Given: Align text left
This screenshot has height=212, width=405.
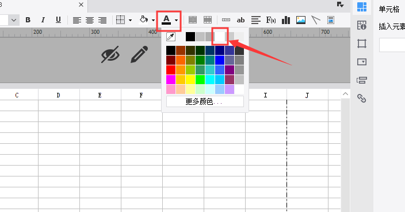Looking at the screenshot, I should pyautogui.click(x=77, y=20).
